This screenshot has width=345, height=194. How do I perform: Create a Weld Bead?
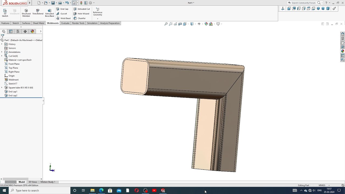point(63,18)
